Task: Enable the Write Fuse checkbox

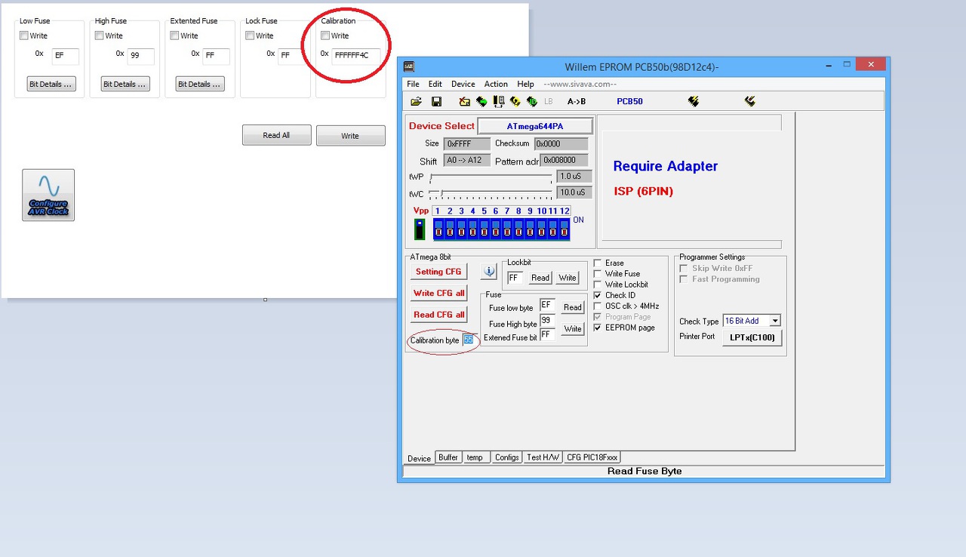Action: coord(598,274)
